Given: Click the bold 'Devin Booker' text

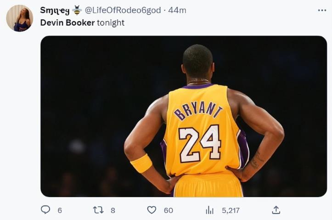Looking at the screenshot, I should click(x=68, y=23).
